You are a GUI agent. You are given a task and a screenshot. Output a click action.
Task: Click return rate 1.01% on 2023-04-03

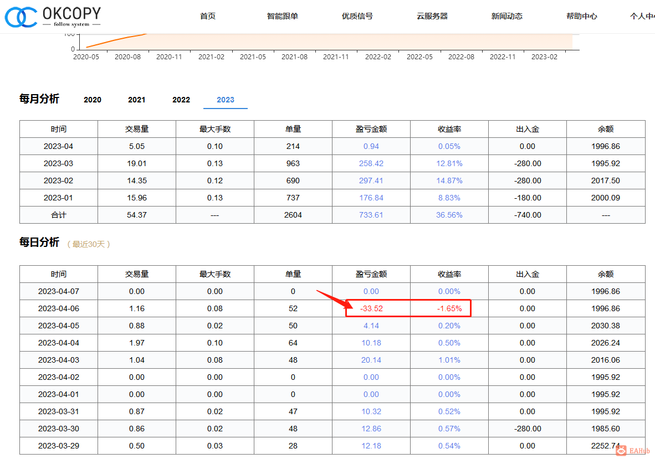click(449, 360)
